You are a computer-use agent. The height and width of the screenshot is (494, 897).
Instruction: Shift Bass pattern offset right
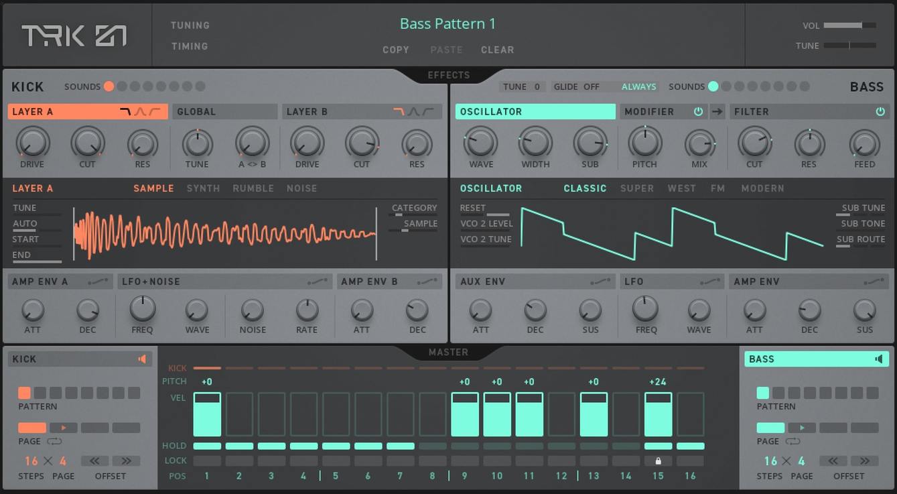click(x=865, y=461)
